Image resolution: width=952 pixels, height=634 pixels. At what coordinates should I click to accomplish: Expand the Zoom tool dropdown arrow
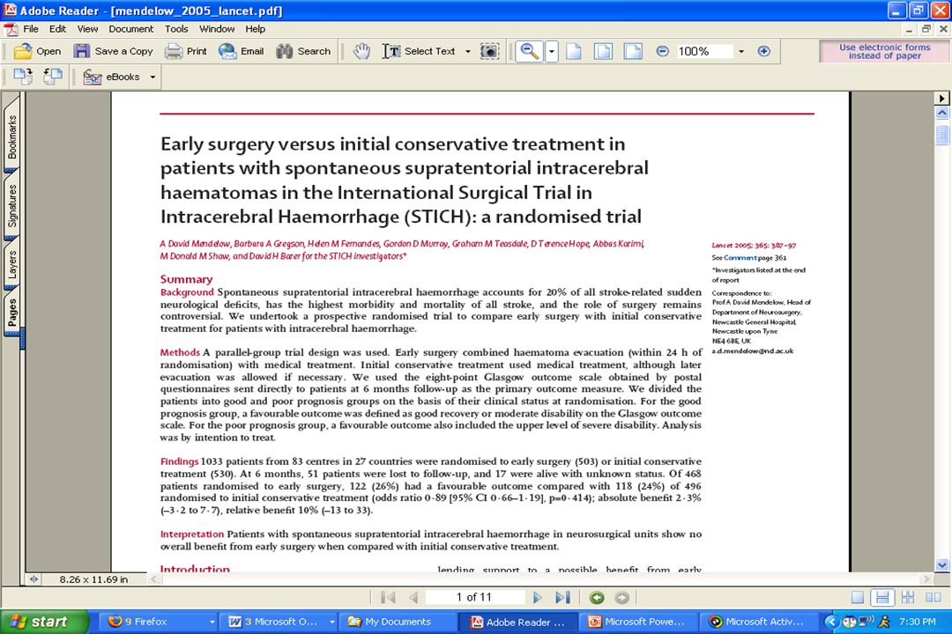[x=551, y=52]
